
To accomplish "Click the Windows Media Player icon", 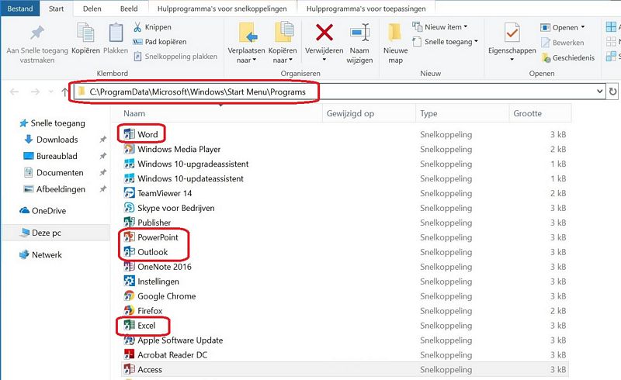I will (129, 149).
